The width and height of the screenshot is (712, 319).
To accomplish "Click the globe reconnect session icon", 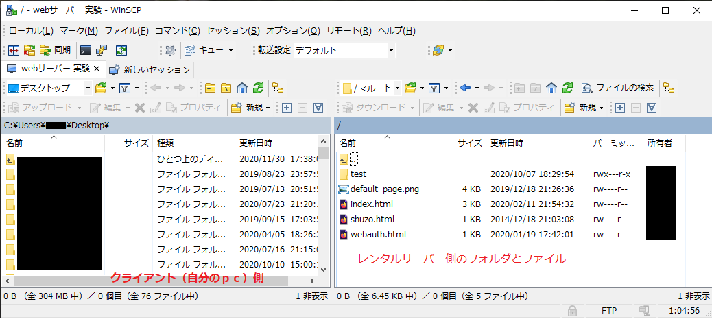I will [x=438, y=50].
